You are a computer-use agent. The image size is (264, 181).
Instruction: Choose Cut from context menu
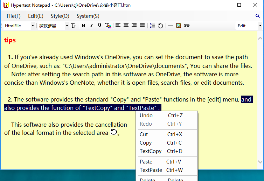point(167,134)
